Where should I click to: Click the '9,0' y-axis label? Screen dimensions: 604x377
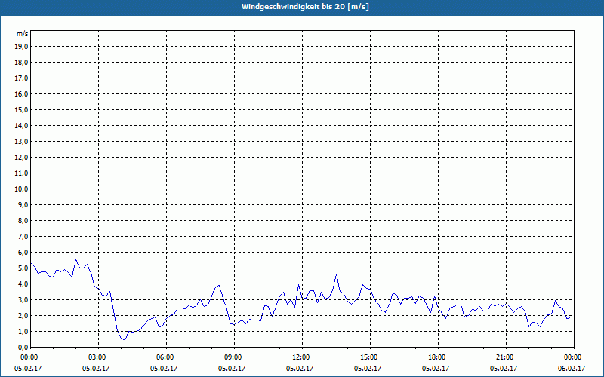tap(23, 204)
